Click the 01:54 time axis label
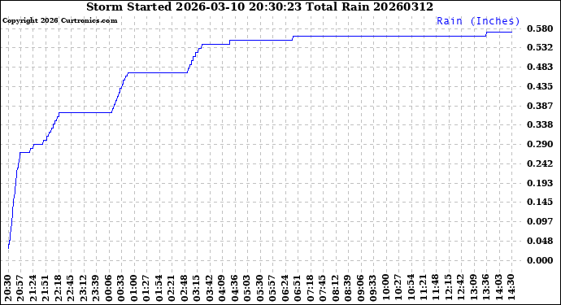This screenshot has width=561, height=305. coord(159,288)
